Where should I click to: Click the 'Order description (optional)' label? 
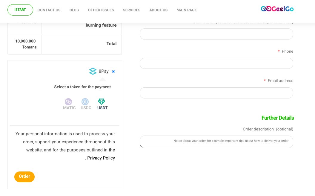click(268, 129)
